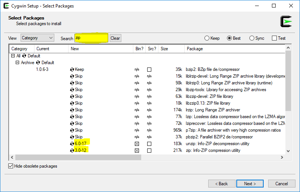Select pbzip2 Parallel BZIP2 package text
300x192 pixels.
click(x=219, y=137)
